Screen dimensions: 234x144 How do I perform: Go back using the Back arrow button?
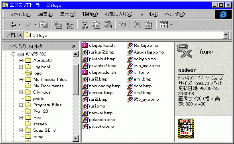pyautogui.click(x=13, y=25)
